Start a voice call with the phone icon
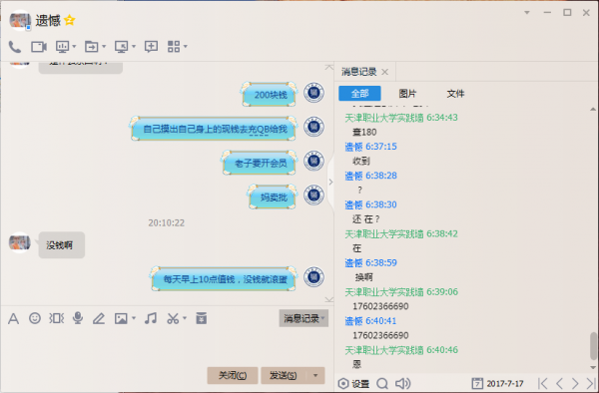Screen dimensions: 599x393 (x=15, y=47)
